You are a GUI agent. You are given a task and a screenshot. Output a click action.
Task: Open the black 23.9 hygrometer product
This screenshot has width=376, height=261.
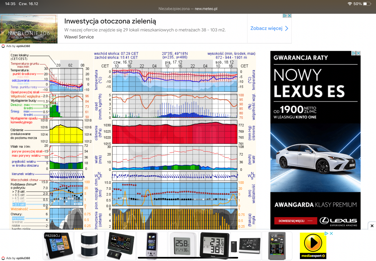click(214, 246)
